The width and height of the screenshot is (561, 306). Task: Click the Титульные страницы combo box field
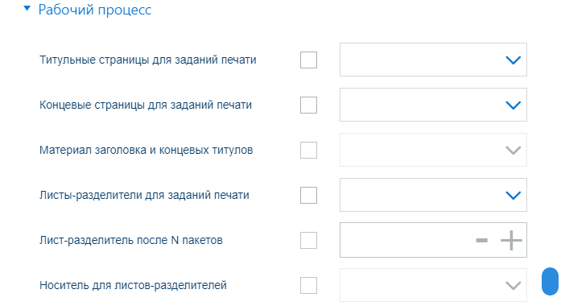433,60
